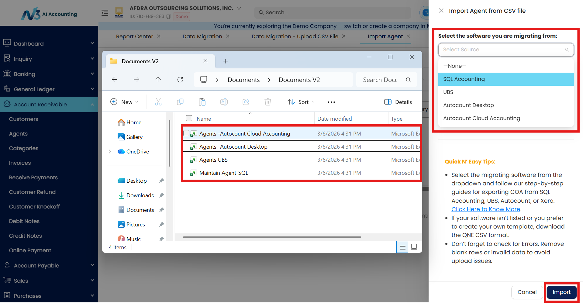Click the Dashboard sidebar icon
583x303 pixels.
coord(7,43)
